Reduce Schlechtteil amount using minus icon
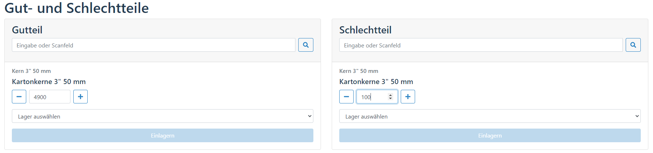This screenshot has width=653, height=153. pyautogui.click(x=346, y=97)
